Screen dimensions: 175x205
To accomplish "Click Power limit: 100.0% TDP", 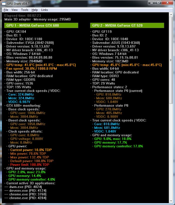I will [x=29, y=165].
